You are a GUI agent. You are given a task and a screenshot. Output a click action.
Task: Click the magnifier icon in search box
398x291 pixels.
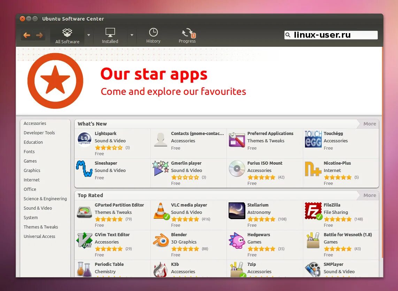[x=288, y=35]
